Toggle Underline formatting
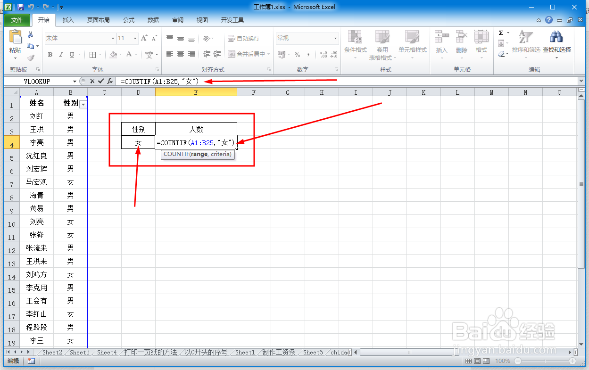 pos(72,55)
